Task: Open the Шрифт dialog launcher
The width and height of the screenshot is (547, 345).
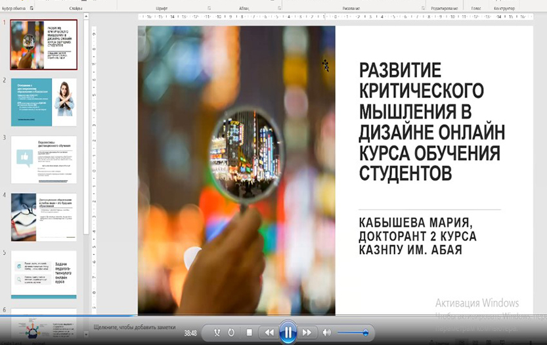Action: tap(208, 8)
